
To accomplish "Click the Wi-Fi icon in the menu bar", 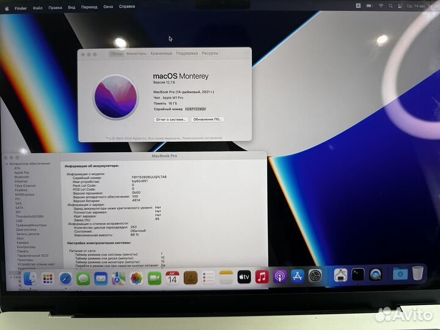I will (381, 6).
